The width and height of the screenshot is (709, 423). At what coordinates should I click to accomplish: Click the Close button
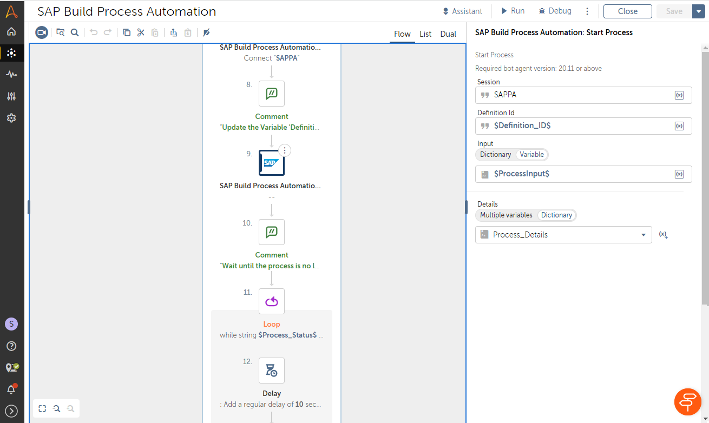point(627,11)
